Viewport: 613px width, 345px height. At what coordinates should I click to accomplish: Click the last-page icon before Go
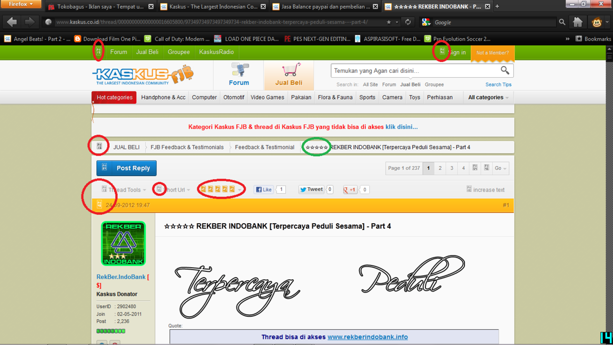coord(487,168)
